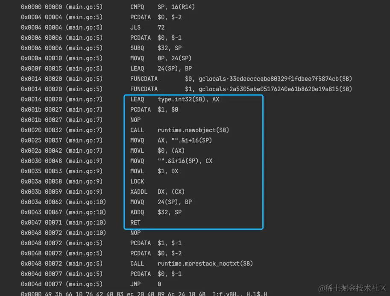This screenshot has height=296, width=390.
Task: Click the ADDQ $32, SP instruction
Action: pos(156,212)
